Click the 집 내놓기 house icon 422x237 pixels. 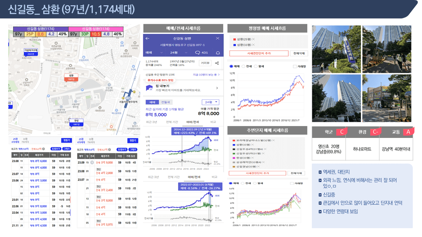tap(149, 88)
